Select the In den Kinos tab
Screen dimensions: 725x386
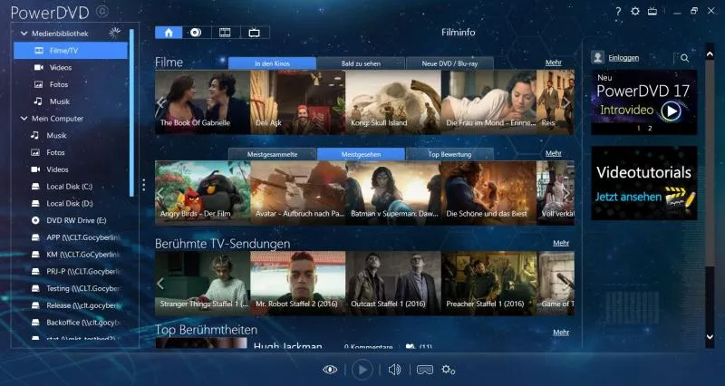273,63
